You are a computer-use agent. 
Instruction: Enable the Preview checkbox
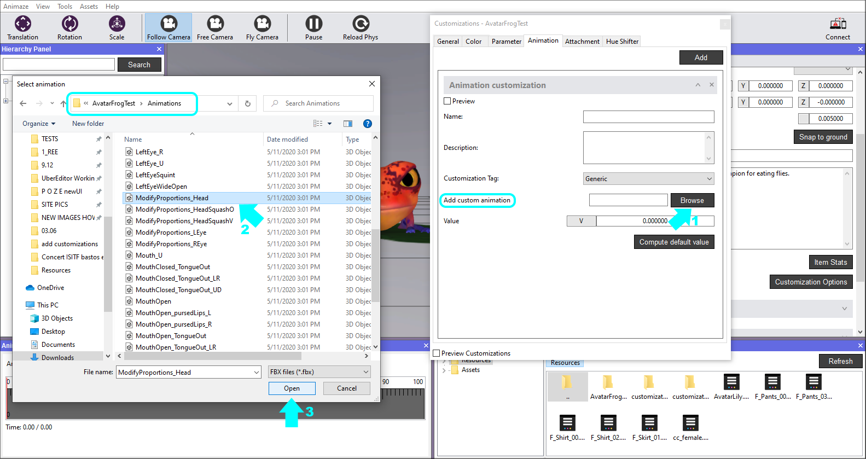coord(447,101)
